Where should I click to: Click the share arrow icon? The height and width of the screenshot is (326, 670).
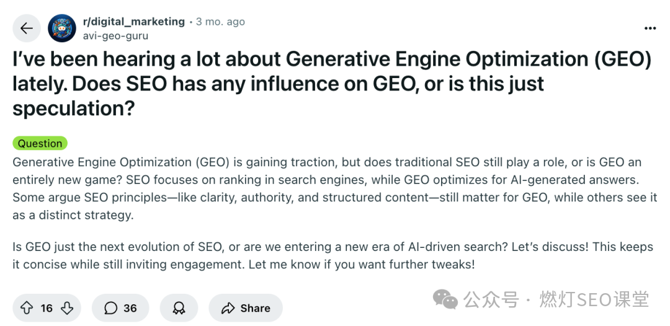(x=228, y=308)
